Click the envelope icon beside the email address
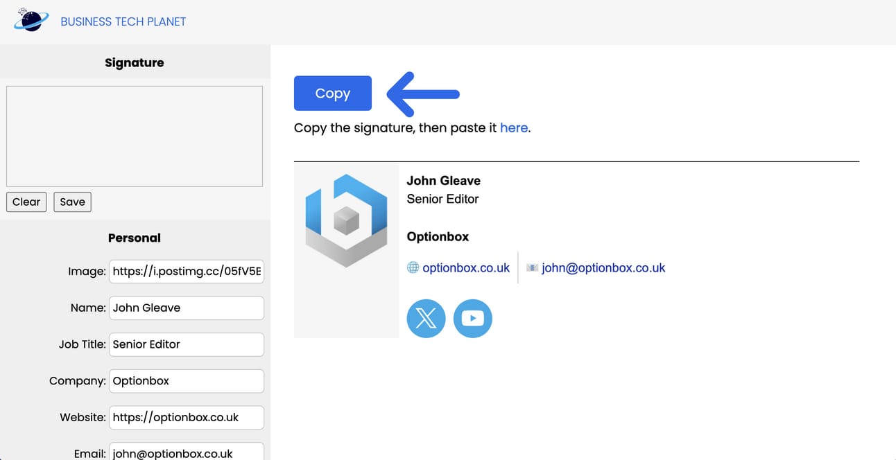 point(532,267)
